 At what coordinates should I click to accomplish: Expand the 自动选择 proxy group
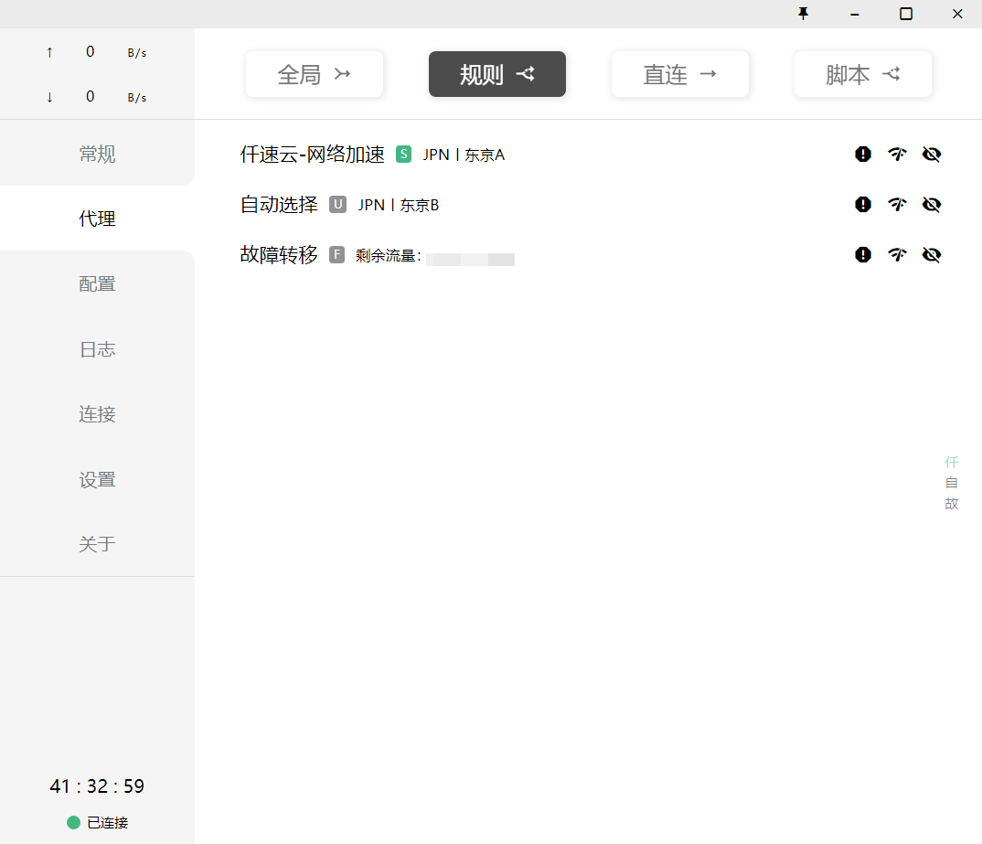279,205
